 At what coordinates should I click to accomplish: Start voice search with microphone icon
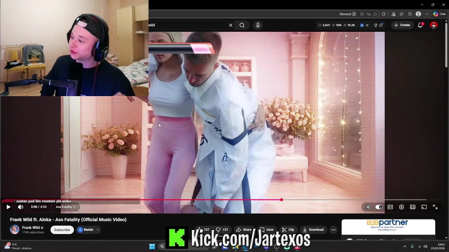[258, 25]
